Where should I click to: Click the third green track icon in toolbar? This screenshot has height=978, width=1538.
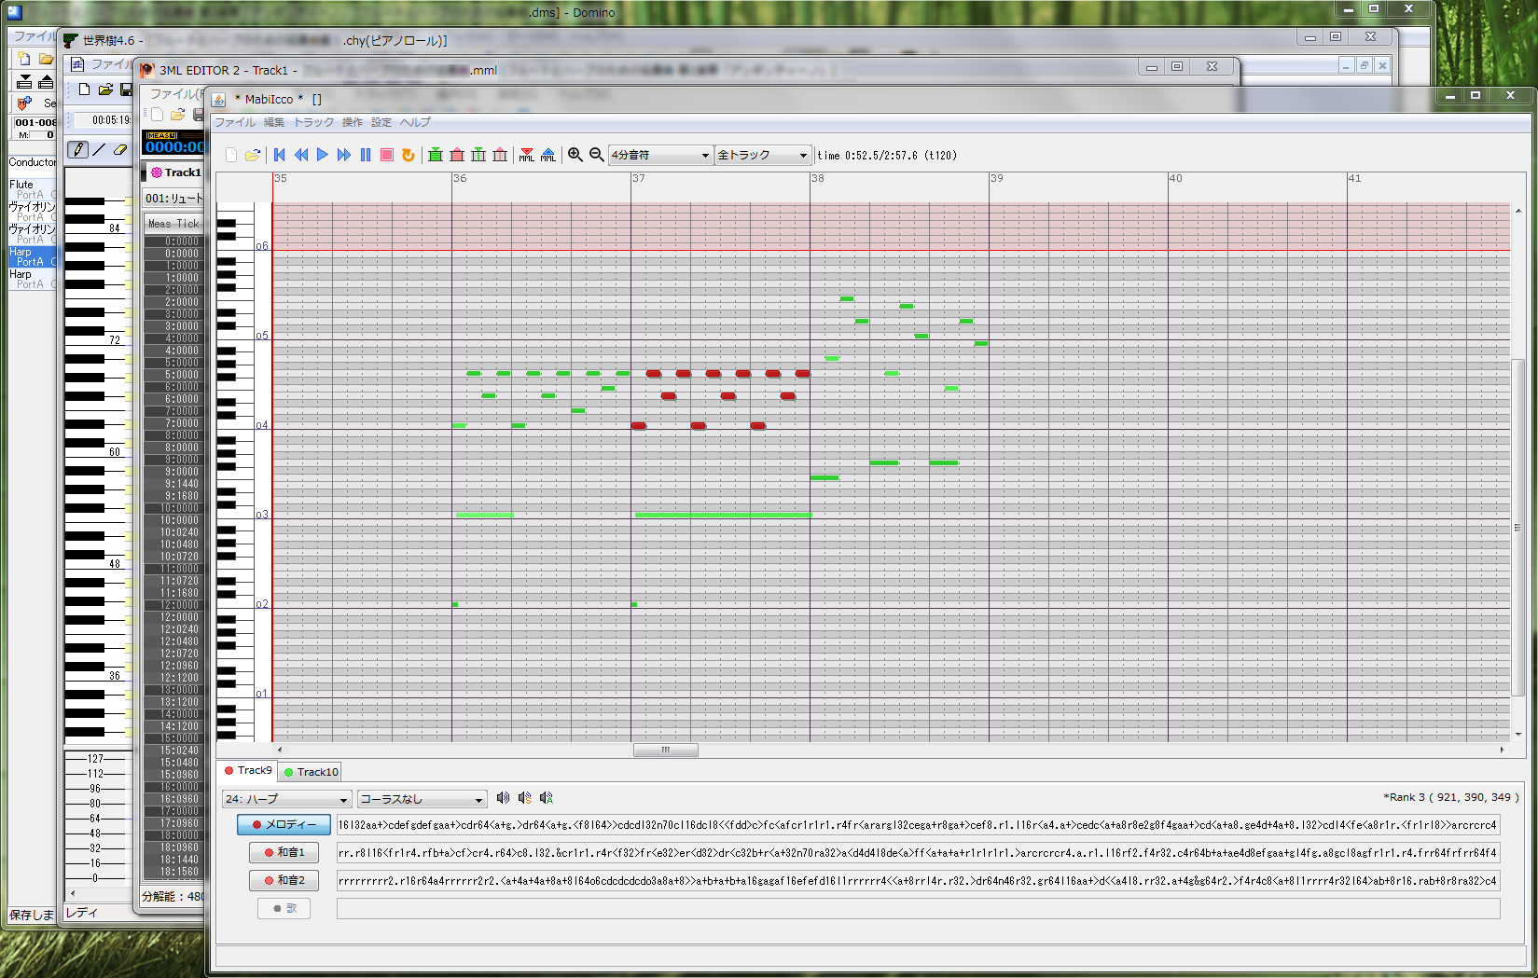[478, 155]
